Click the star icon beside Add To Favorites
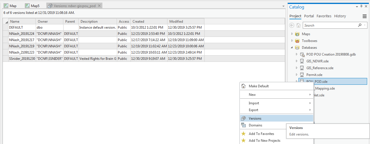Viewport: 370px width, 144px height. pyautogui.click(x=243, y=134)
